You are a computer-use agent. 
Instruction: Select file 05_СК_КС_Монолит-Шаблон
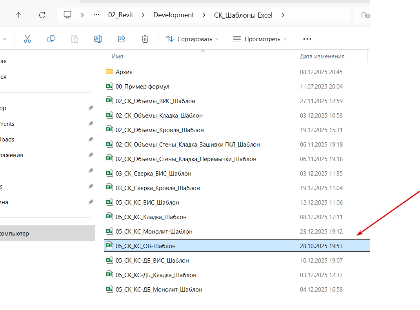(x=154, y=231)
